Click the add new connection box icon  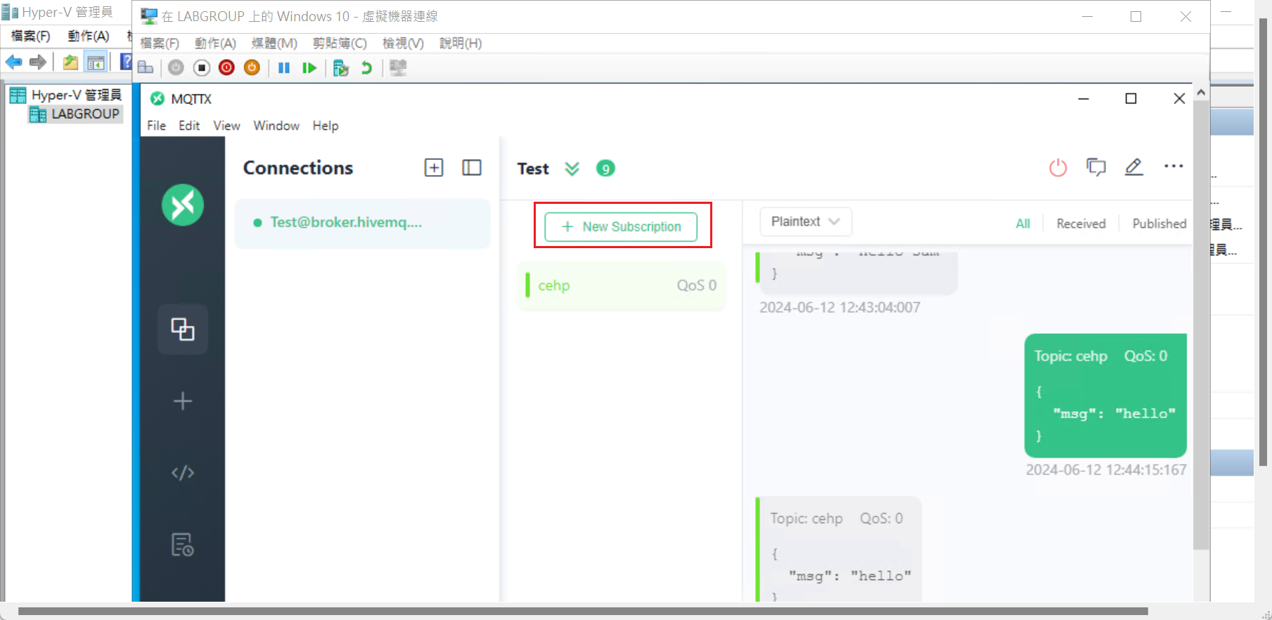click(434, 168)
